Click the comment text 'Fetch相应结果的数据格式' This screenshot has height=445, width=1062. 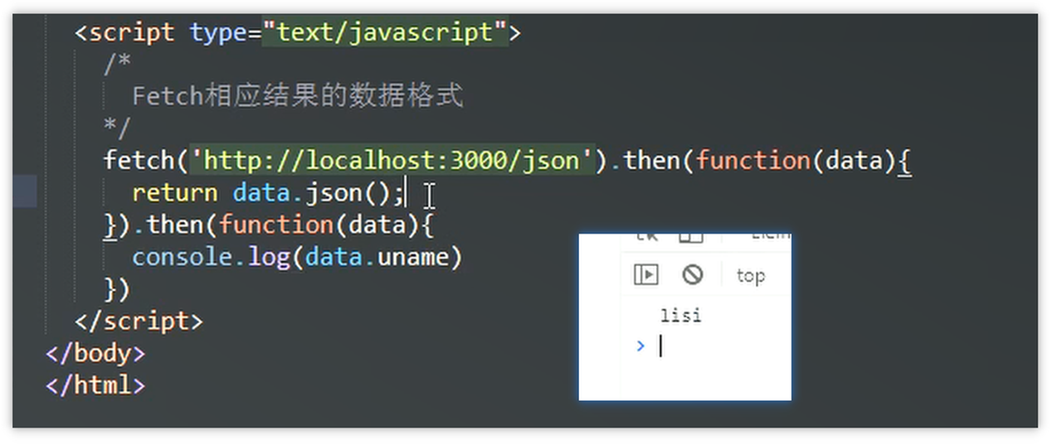point(297,96)
